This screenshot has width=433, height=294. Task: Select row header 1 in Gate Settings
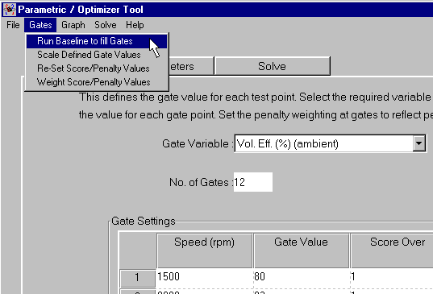point(138,278)
